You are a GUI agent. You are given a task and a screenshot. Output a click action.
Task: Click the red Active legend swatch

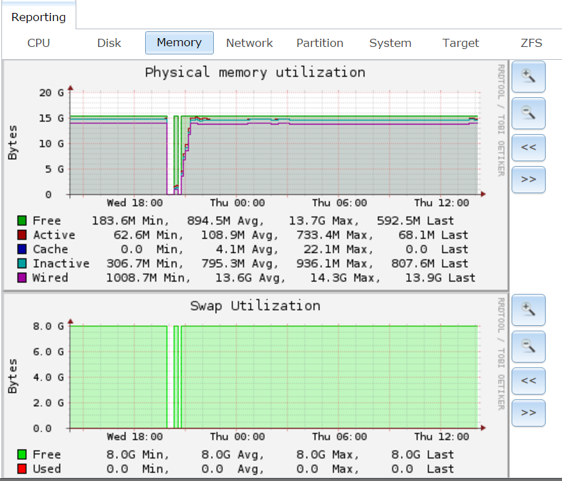[22, 235]
